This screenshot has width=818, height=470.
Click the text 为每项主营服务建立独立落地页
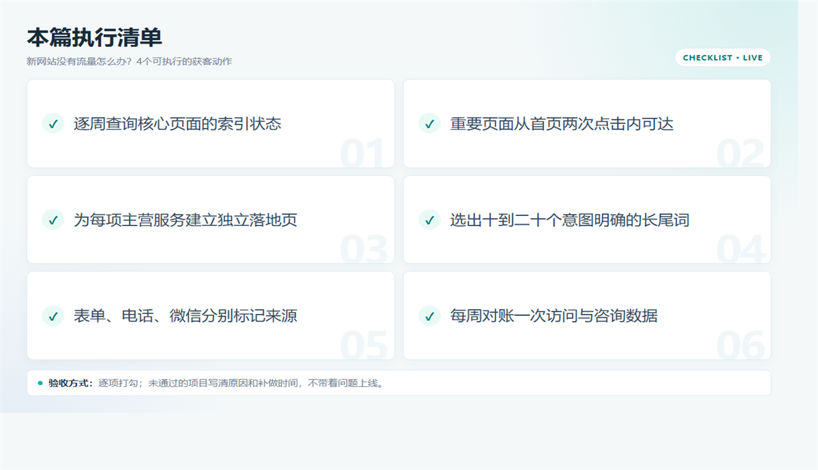click(x=185, y=220)
